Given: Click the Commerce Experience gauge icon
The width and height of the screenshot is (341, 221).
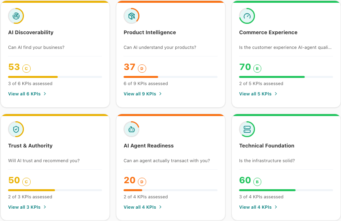Looking at the screenshot, I should 247,16.
